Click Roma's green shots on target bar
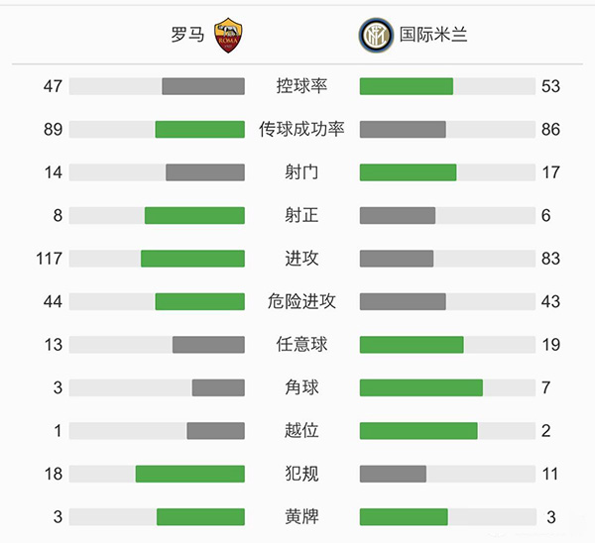The width and height of the screenshot is (595, 543). 194,215
